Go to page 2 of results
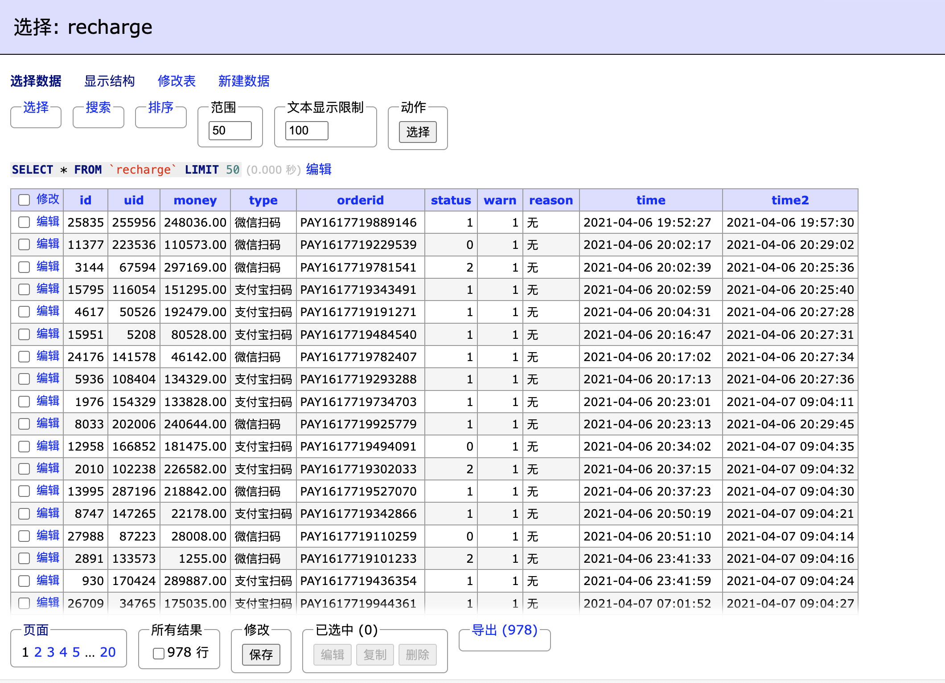The width and height of the screenshot is (945, 683). point(38,652)
